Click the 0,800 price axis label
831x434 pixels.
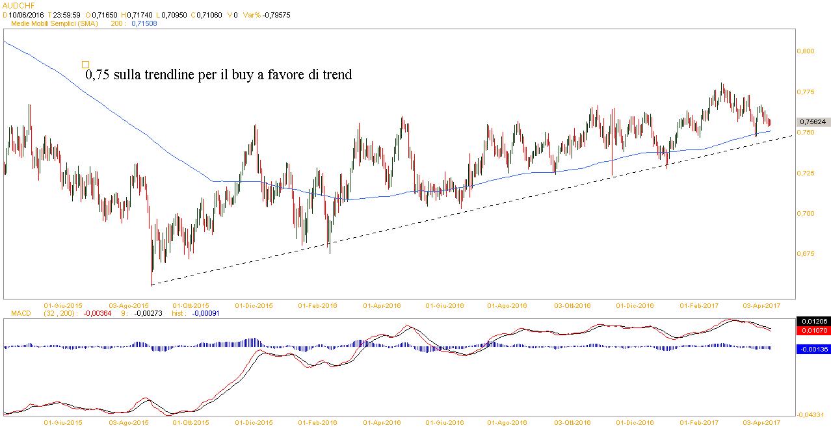point(804,51)
